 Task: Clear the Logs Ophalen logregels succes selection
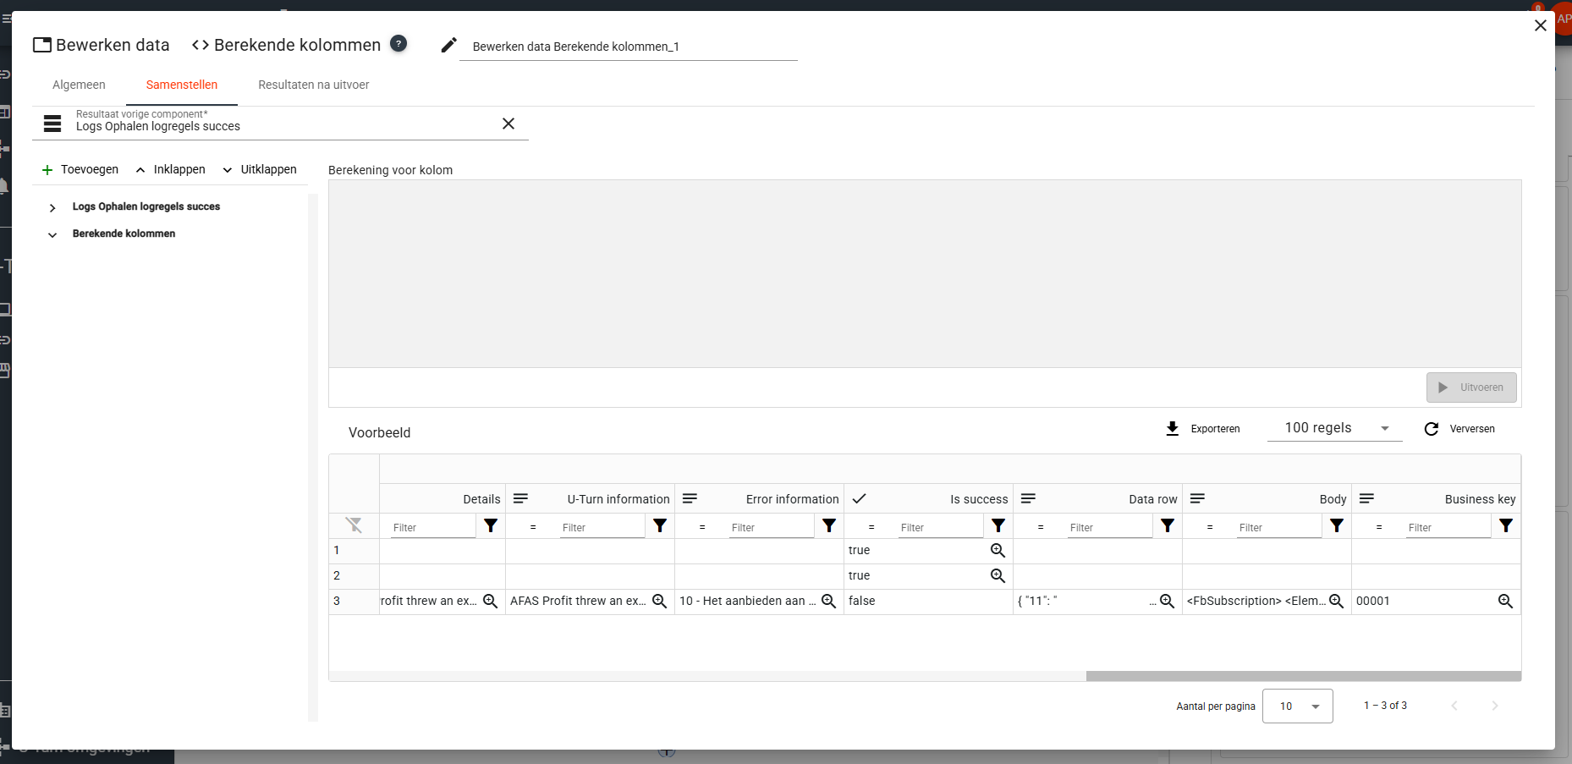point(508,124)
